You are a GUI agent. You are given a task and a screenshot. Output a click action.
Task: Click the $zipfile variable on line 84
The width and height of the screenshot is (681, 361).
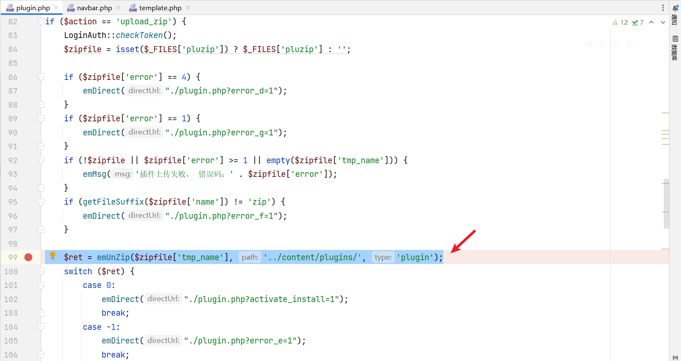pos(83,49)
